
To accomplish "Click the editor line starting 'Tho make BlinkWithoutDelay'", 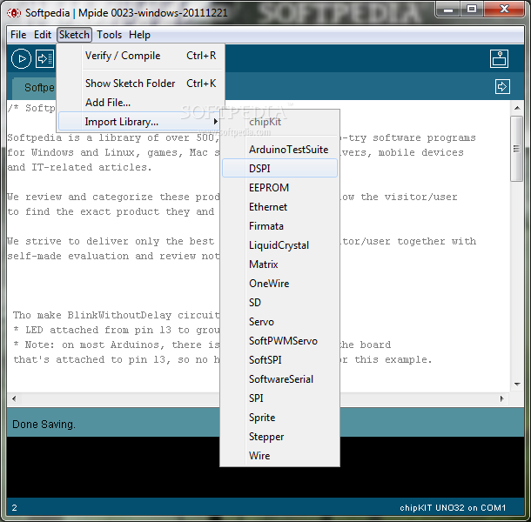I will click(116, 315).
